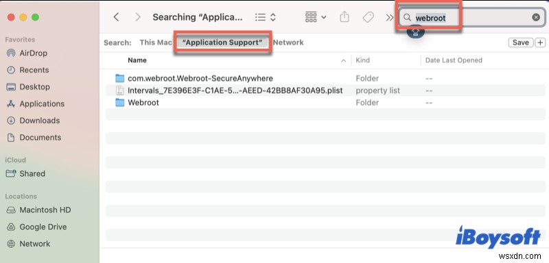Sort by Date Last Opened column
549x263 pixels.
pos(454,60)
